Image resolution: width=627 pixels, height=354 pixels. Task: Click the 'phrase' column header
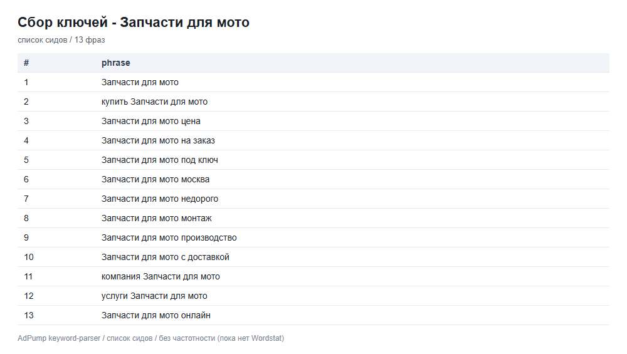click(115, 63)
